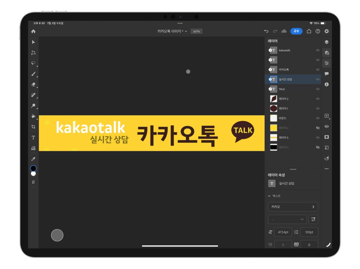Hide the 라운드 layer

click(x=318, y=118)
